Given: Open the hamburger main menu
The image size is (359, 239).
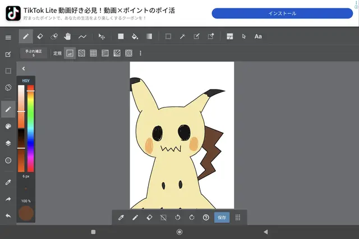Looking at the screenshot, I should point(8,38).
